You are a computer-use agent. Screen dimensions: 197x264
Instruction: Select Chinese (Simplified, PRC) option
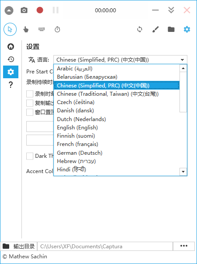[116, 85]
